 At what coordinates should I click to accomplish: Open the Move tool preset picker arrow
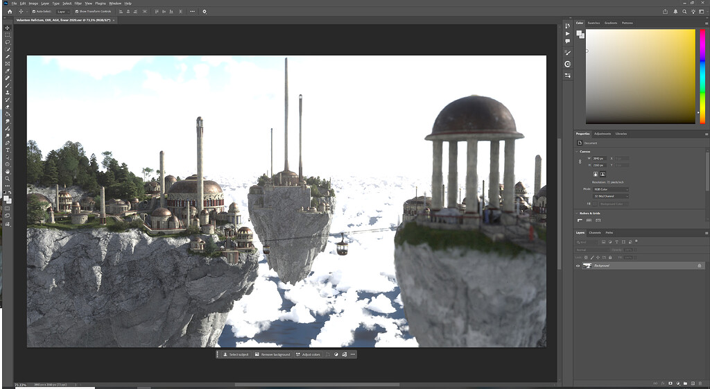26,11
